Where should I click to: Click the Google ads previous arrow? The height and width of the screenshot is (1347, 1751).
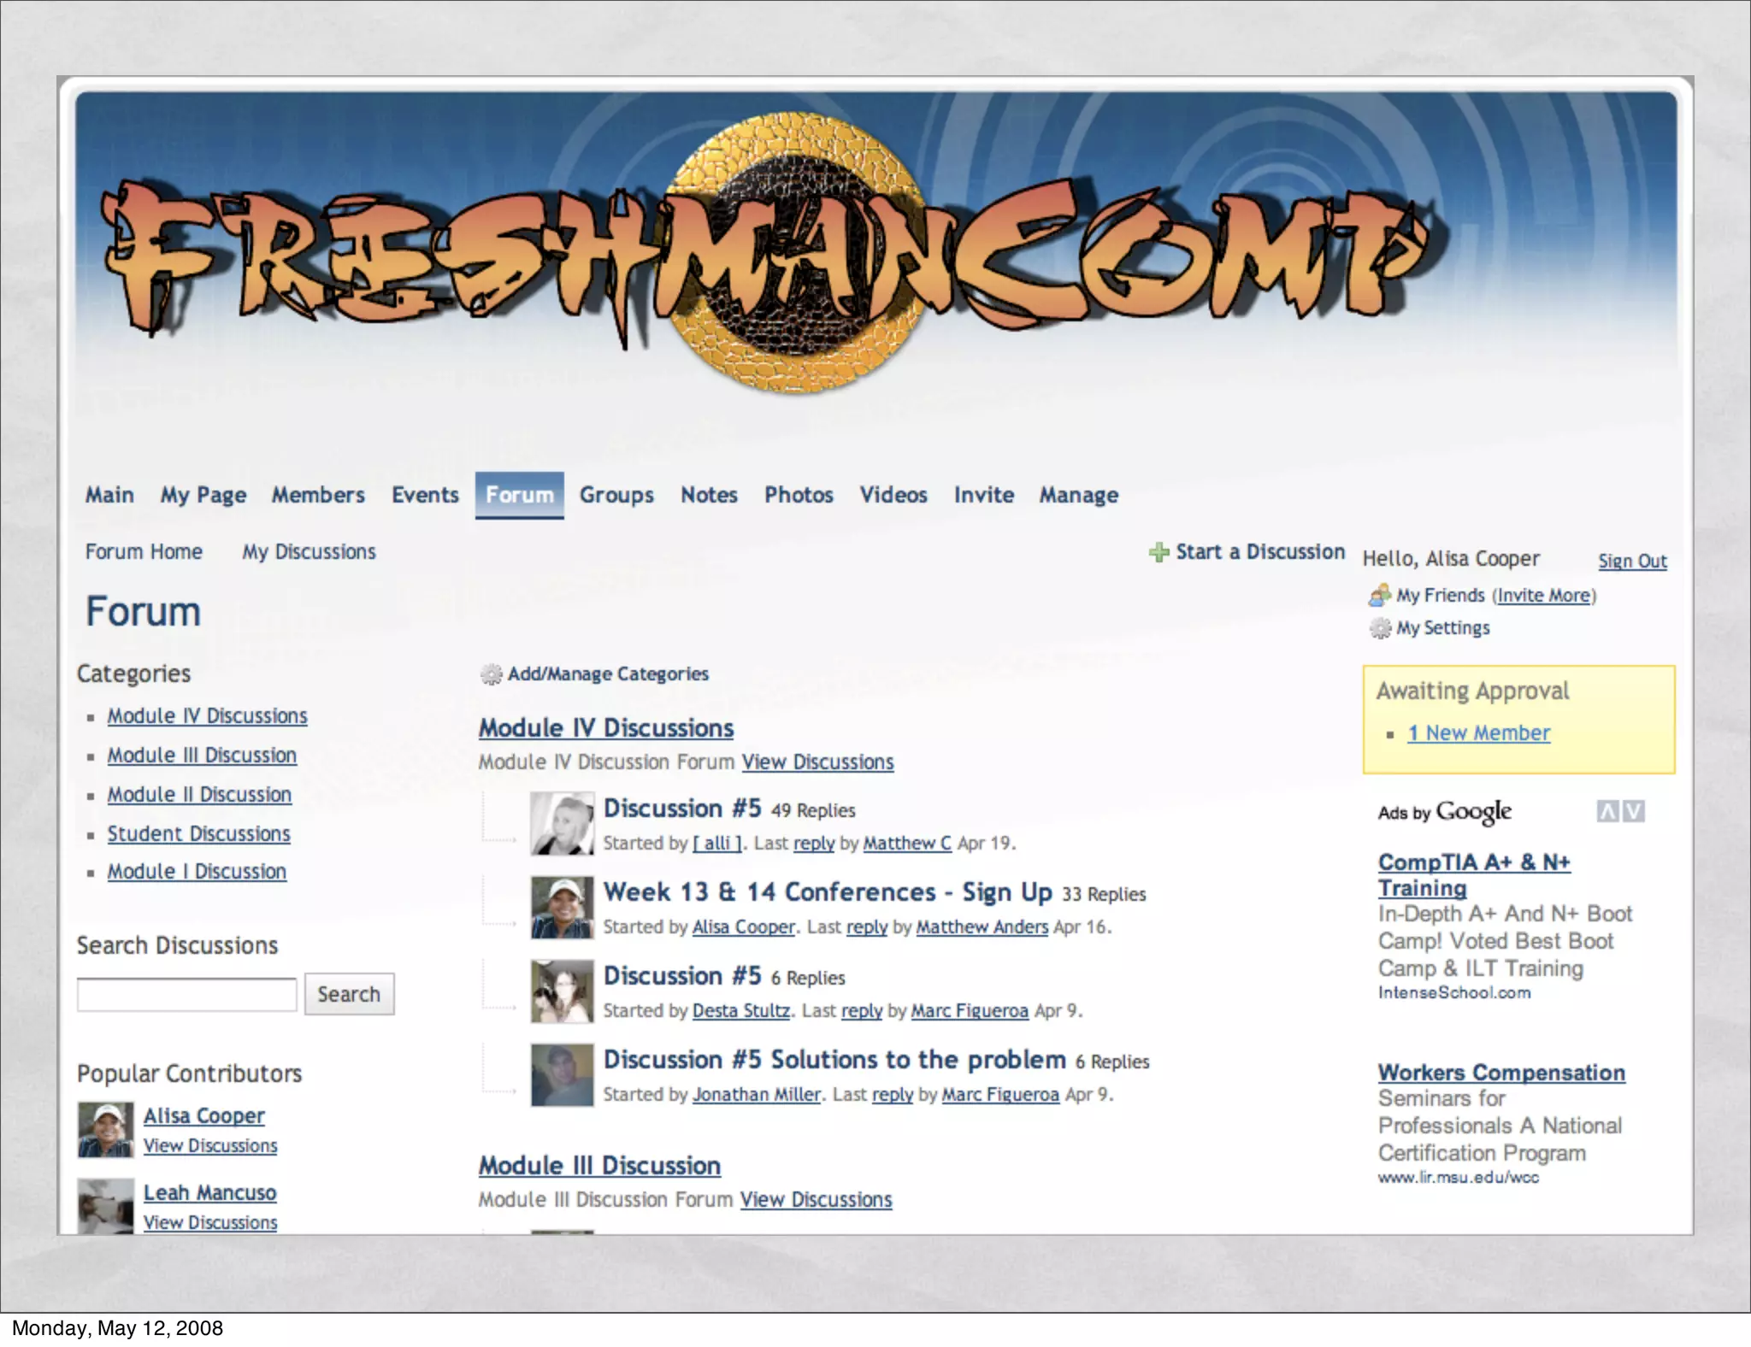coord(1607,811)
